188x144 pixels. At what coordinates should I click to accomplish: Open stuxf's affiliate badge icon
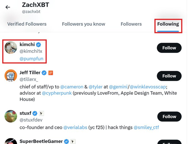coord(41,113)
